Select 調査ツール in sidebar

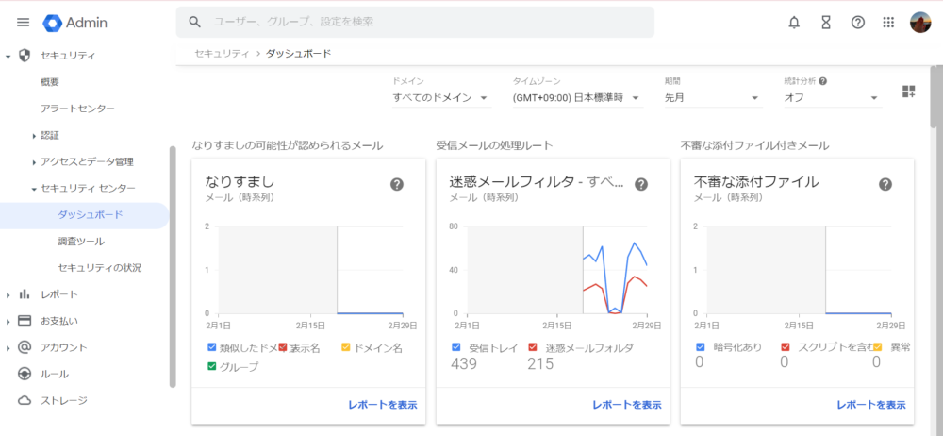click(81, 242)
